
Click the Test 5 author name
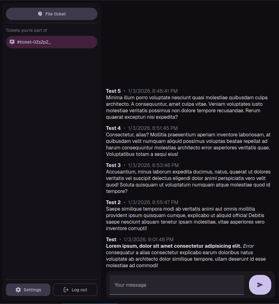point(113,91)
